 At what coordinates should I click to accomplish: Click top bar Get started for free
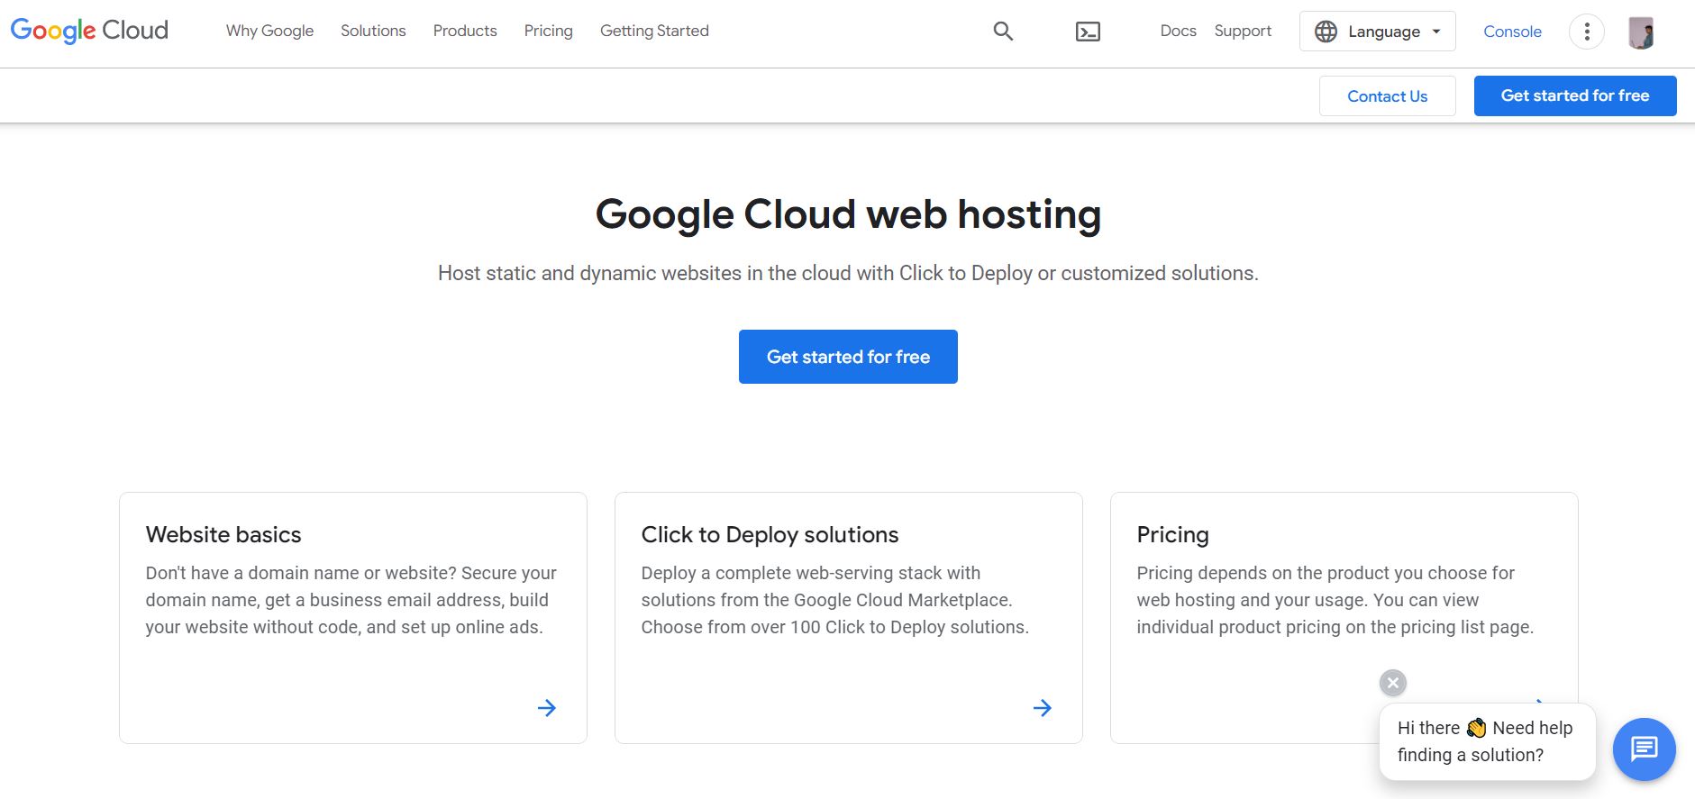(x=1574, y=95)
